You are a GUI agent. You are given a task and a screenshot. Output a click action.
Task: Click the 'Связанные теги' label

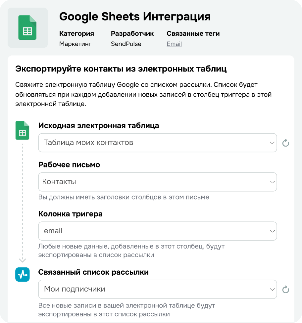[x=193, y=33]
